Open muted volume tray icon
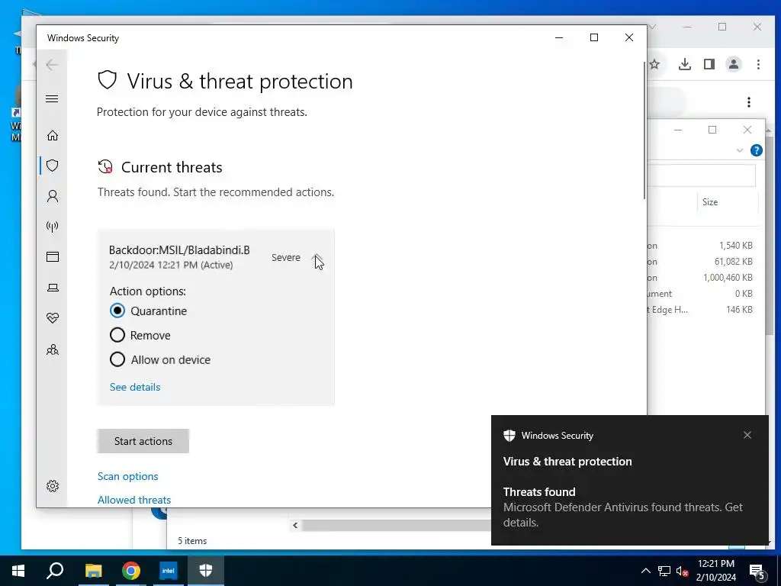 click(682, 571)
